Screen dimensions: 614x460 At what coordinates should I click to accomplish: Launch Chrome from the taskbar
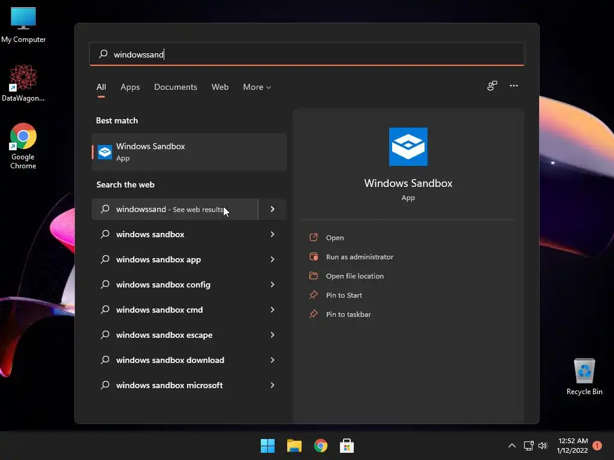[321, 446]
